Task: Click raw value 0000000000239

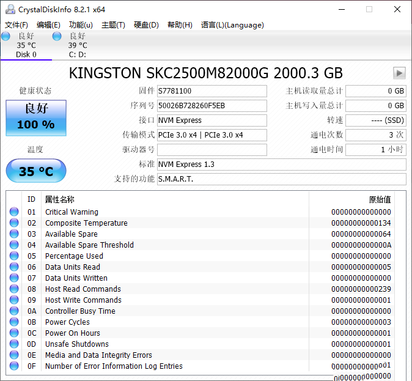Action: click(x=361, y=289)
